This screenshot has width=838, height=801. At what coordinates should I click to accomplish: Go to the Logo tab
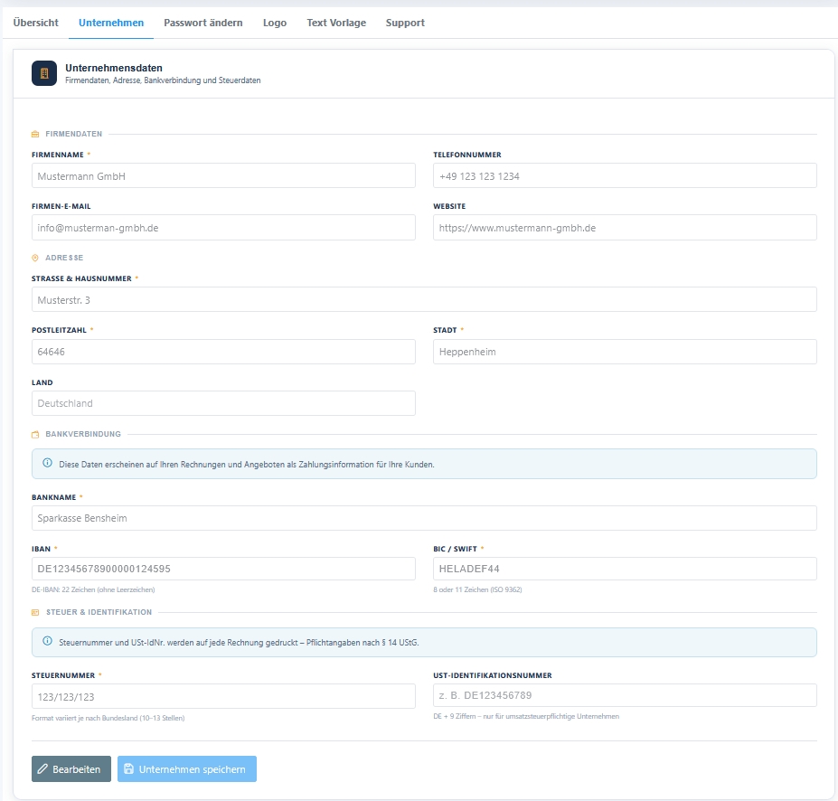tap(275, 23)
